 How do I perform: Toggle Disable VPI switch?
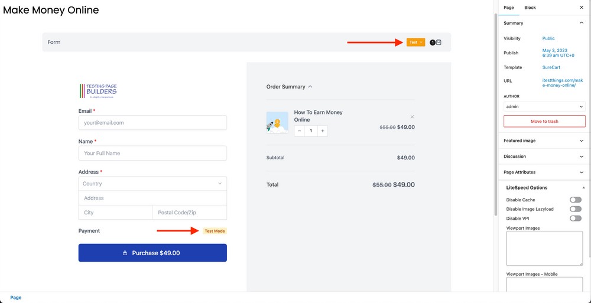pyautogui.click(x=576, y=218)
